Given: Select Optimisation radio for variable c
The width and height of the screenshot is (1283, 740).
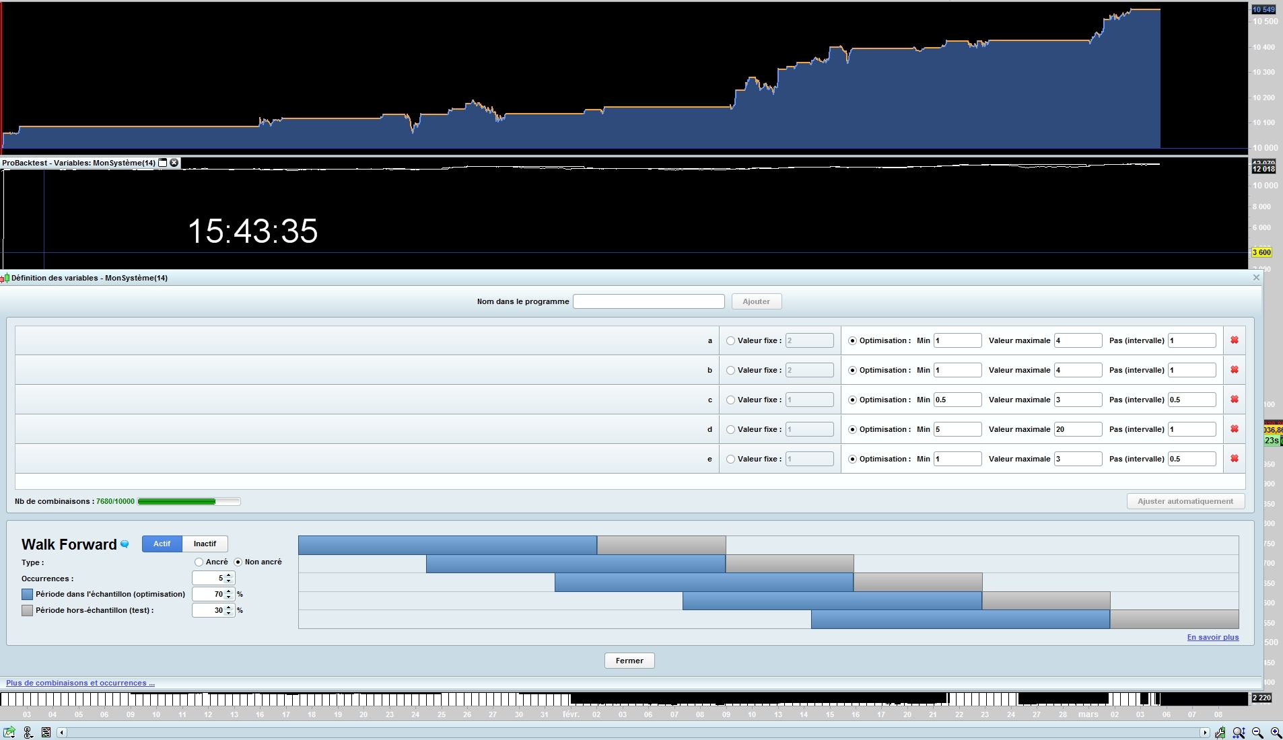Looking at the screenshot, I should click(x=852, y=400).
